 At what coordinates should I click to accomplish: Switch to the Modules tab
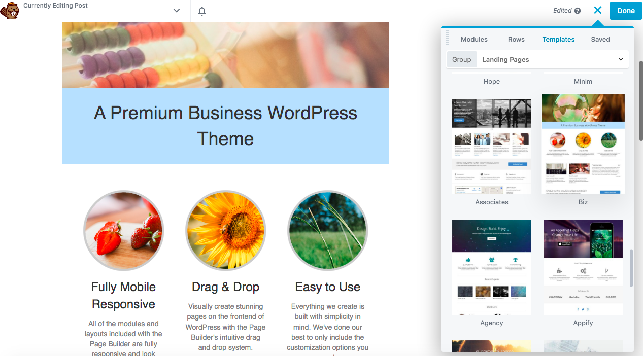[x=474, y=39]
